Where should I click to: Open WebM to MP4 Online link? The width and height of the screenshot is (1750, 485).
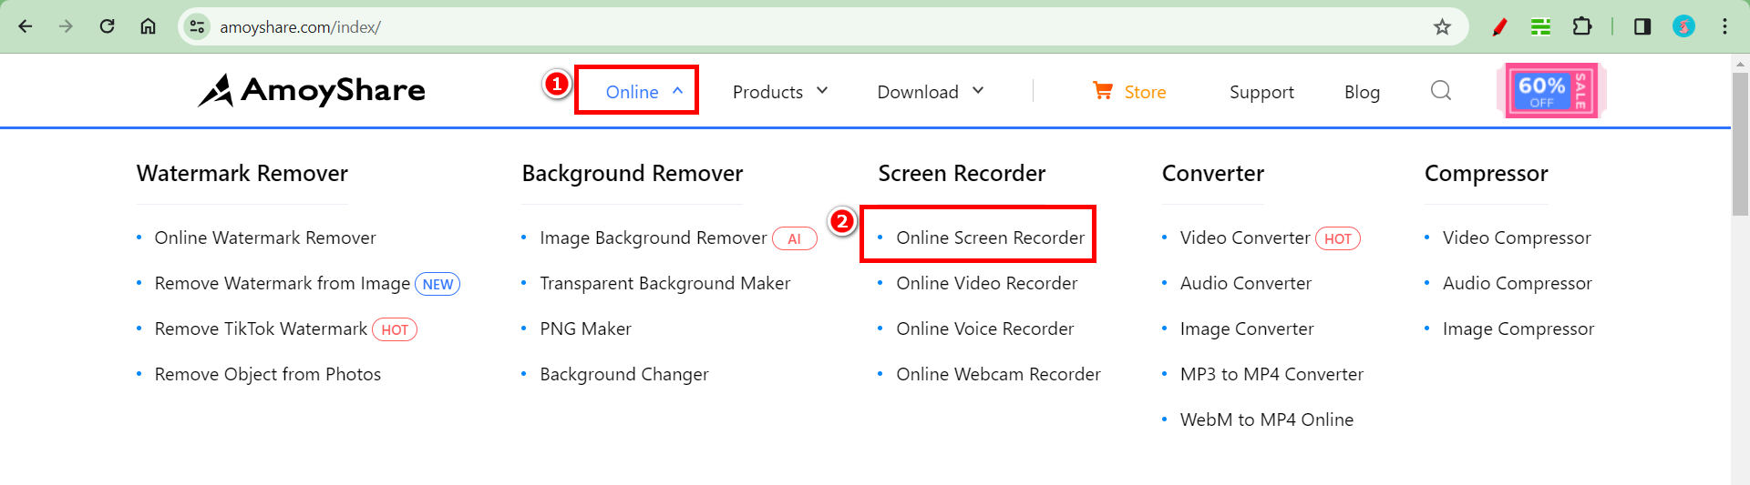coord(1266,419)
